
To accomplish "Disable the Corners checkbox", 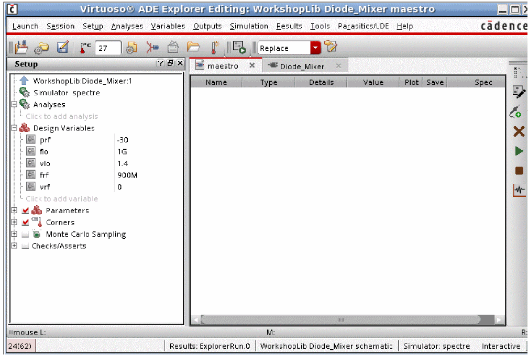I will pyautogui.click(x=26, y=223).
